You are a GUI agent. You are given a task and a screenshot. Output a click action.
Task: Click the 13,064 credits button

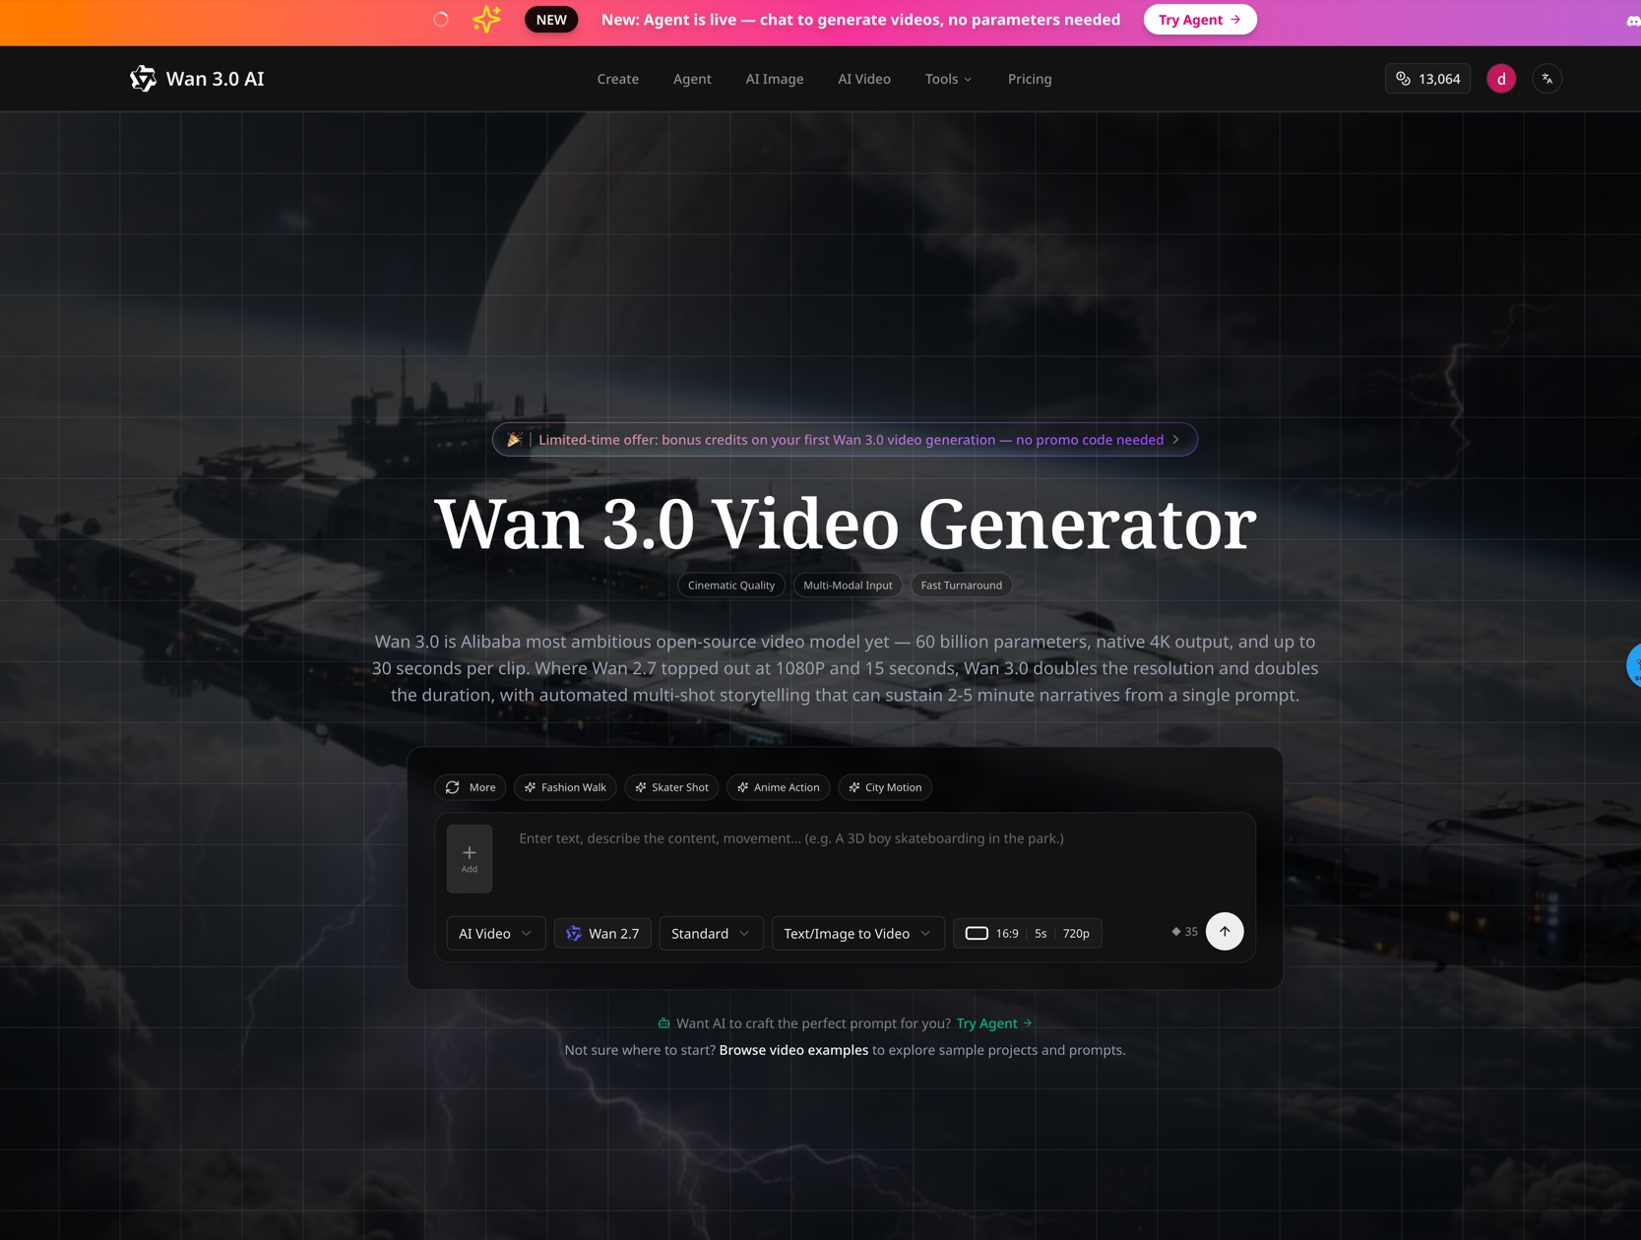click(x=1427, y=79)
